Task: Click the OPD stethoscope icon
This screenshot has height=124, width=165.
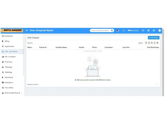Action: tap(3, 52)
